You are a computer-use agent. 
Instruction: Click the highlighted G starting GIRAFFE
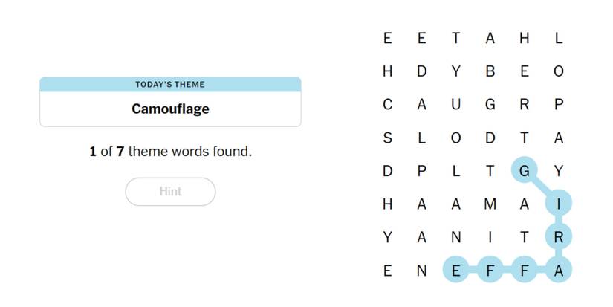[524, 171]
